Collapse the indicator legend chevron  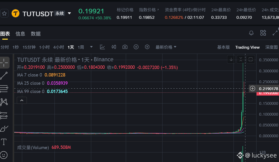tap(22, 100)
